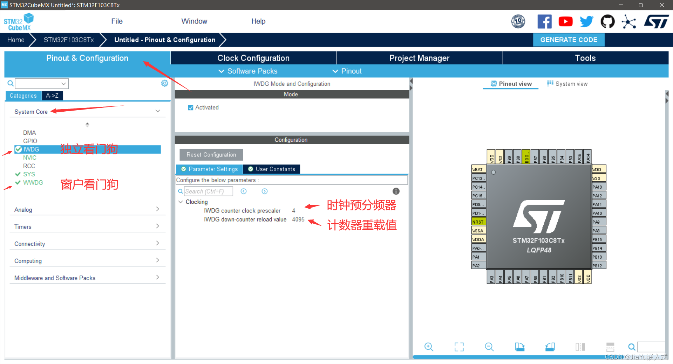Expand the System Core category

click(87, 111)
